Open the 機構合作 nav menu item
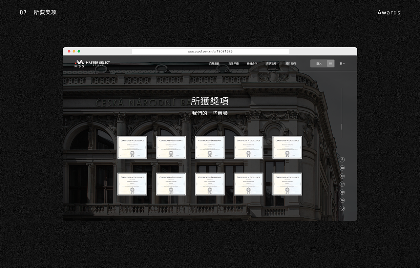Screen dimensions: 420x268 (252, 64)
